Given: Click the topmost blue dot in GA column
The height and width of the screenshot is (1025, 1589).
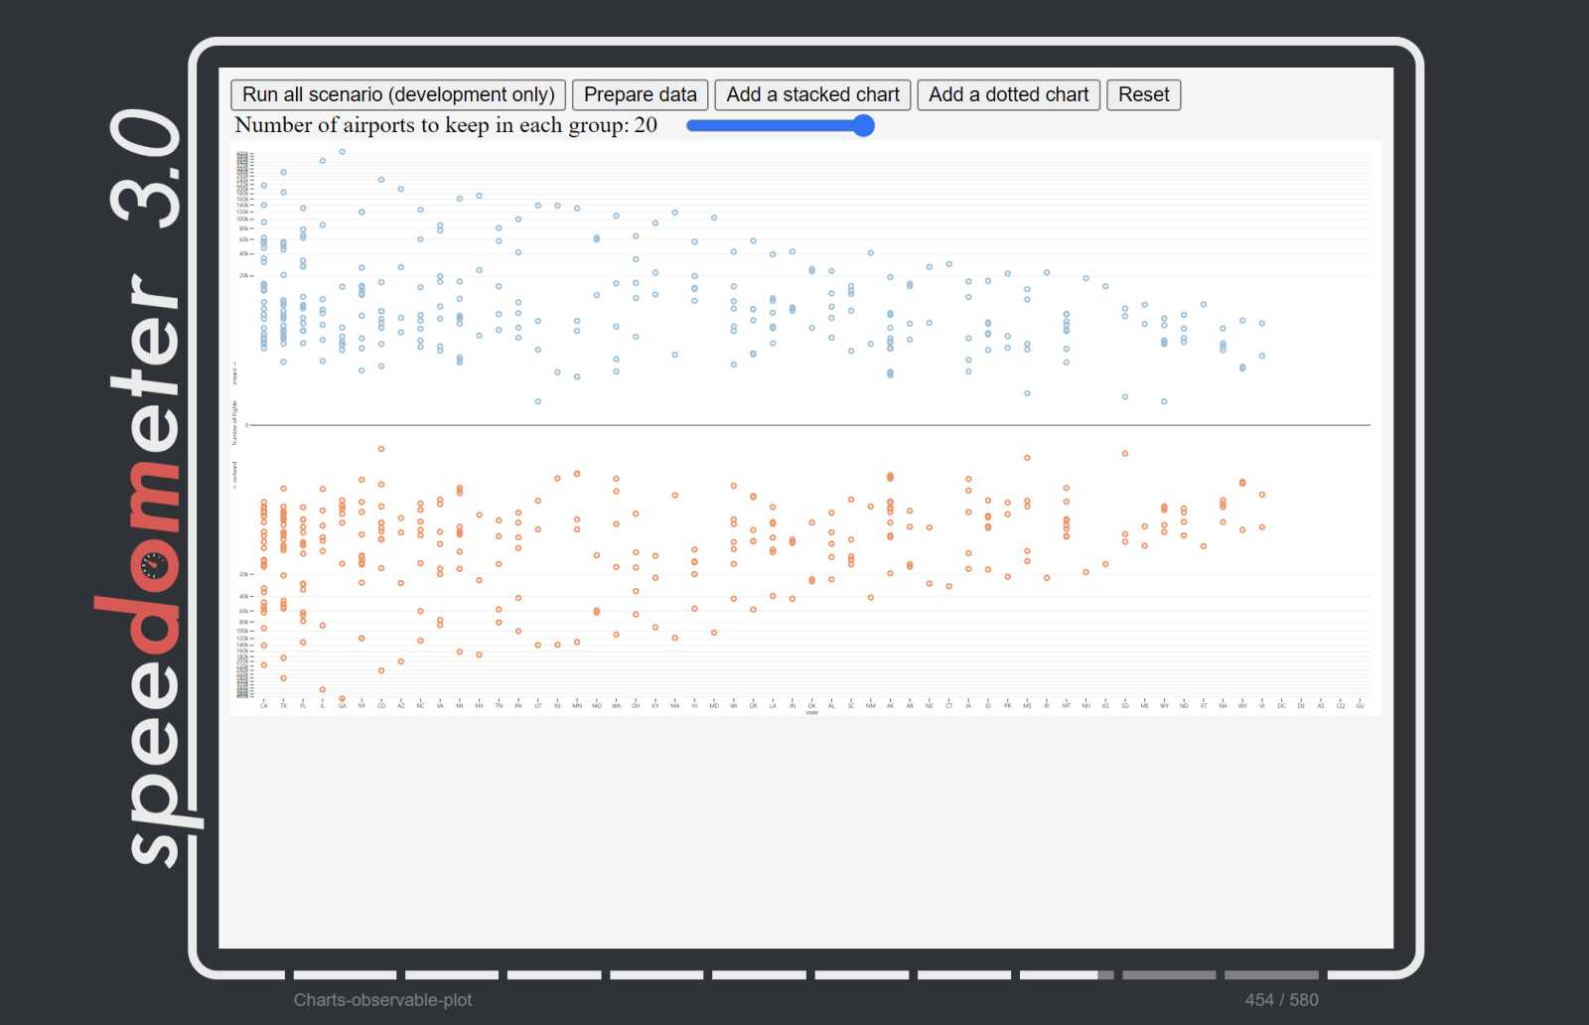Looking at the screenshot, I should tap(343, 152).
